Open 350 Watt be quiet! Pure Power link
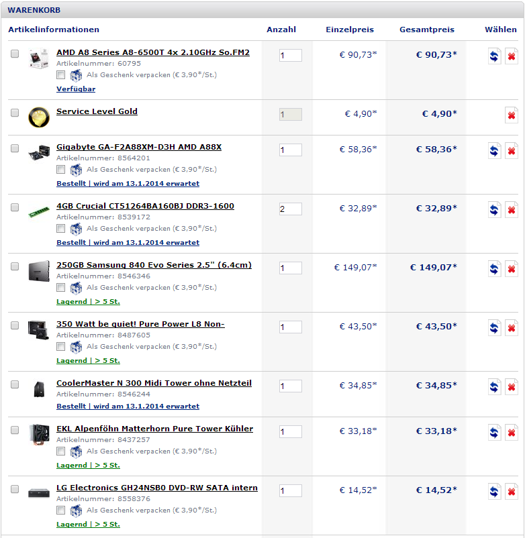This screenshot has height=538, width=527. click(x=140, y=324)
